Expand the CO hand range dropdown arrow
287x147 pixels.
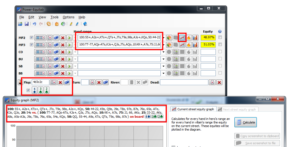pos(163,52)
